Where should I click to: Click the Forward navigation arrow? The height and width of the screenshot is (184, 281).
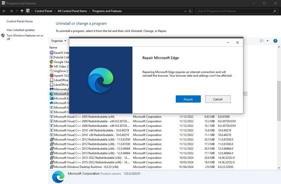(x=11, y=11)
